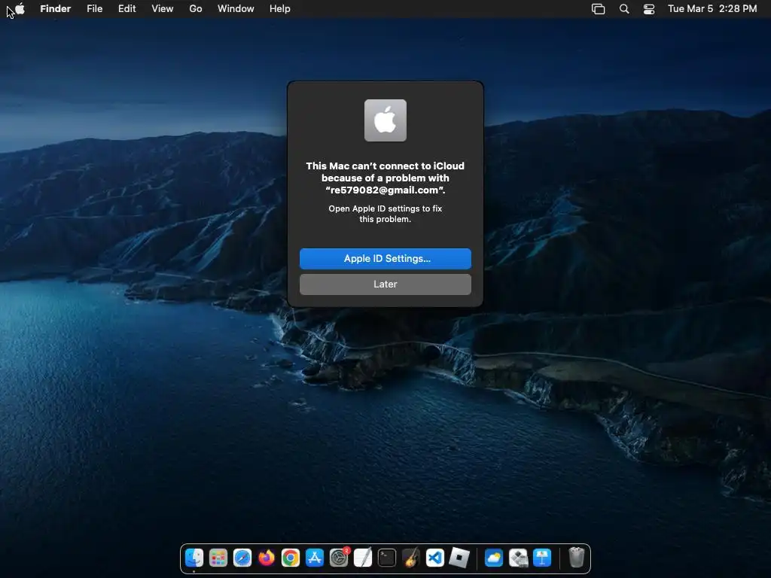
Task: Click the date and time clock
Action: tap(712, 9)
